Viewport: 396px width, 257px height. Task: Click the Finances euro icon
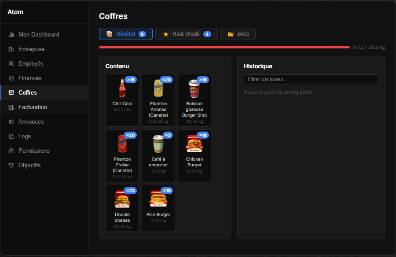click(11, 78)
